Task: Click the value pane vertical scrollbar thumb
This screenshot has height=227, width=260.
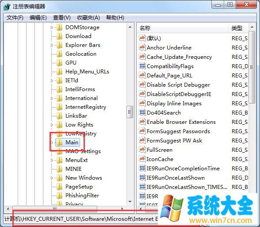Action: click(x=252, y=67)
